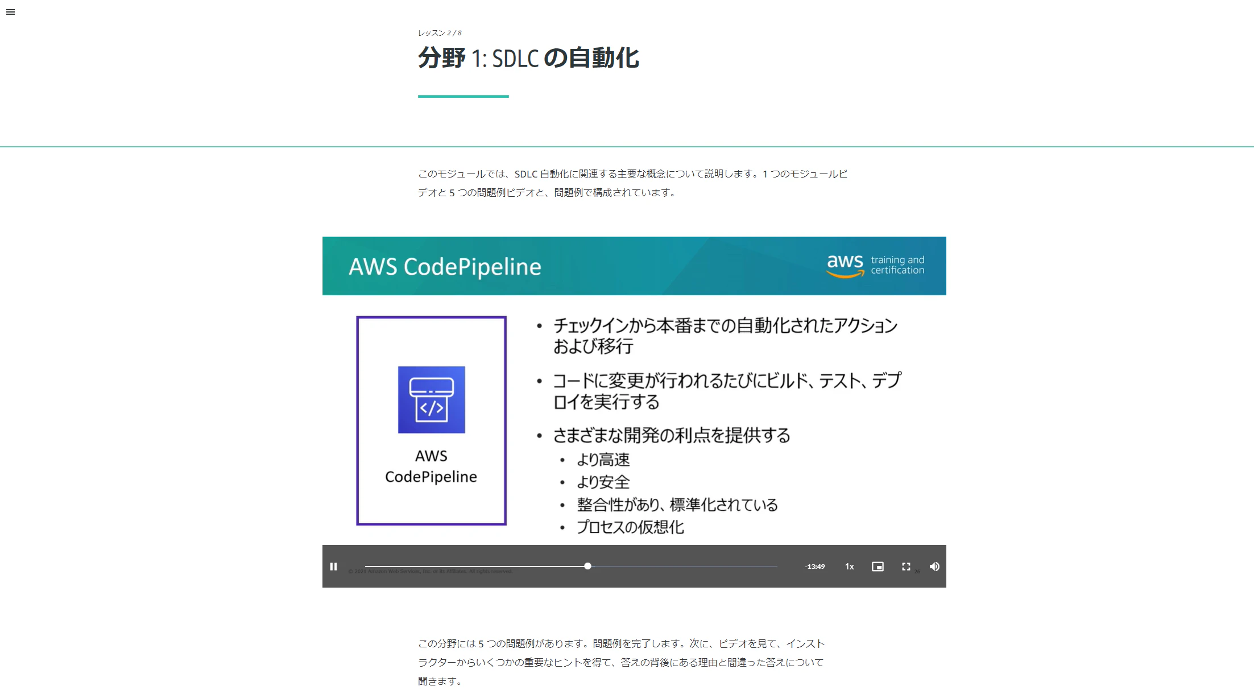Open the hamburger navigation menu
1254x690 pixels.
[x=10, y=12]
